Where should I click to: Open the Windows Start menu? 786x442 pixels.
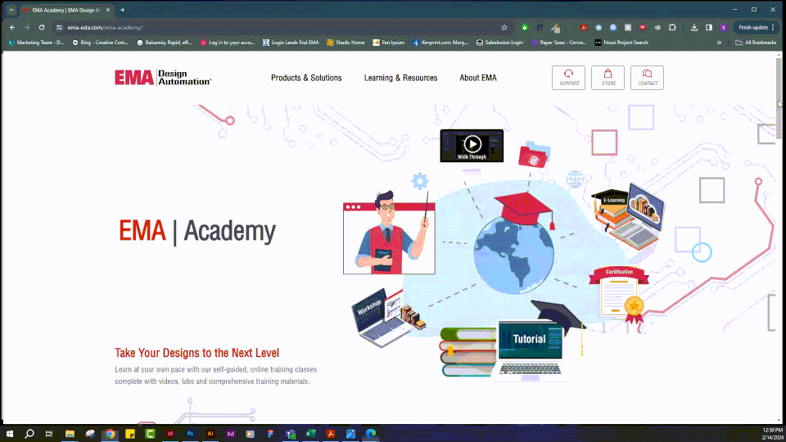10,434
